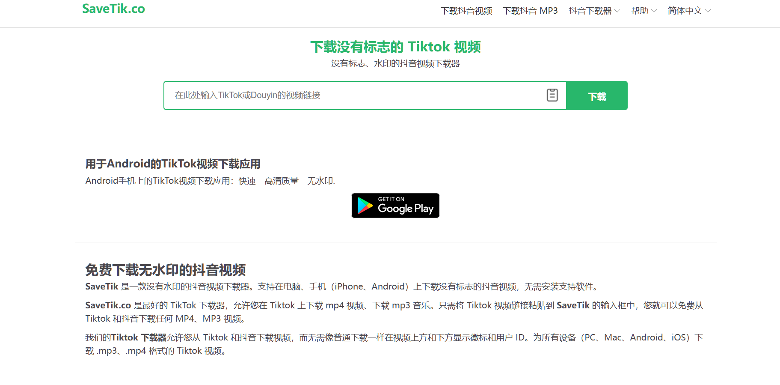Viewport: 780px width, 385px height.
Task: Click the heading 用于Android的TikTok视频下载应用
Action: tap(173, 164)
